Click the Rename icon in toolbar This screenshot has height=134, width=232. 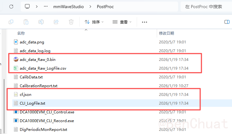tap(41, 22)
